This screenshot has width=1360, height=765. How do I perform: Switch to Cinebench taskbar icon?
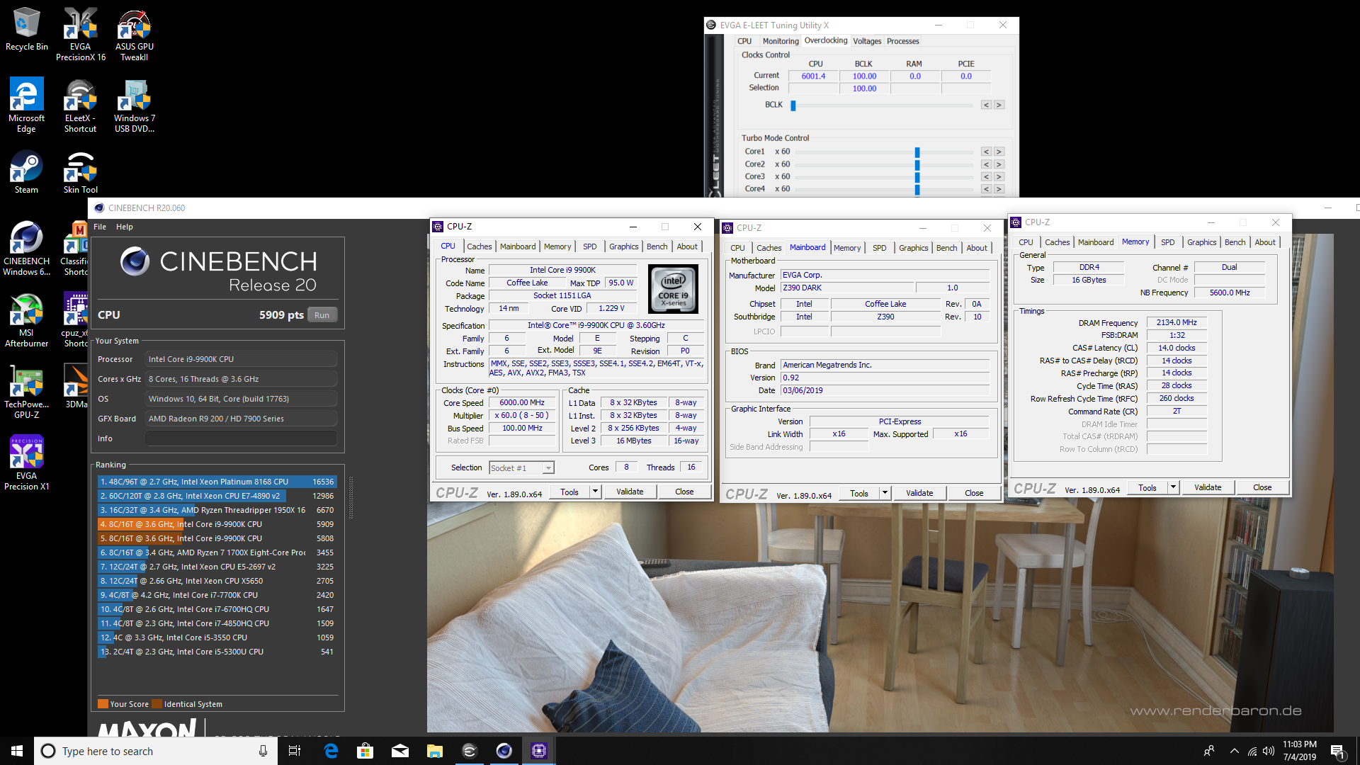click(504, 751)
